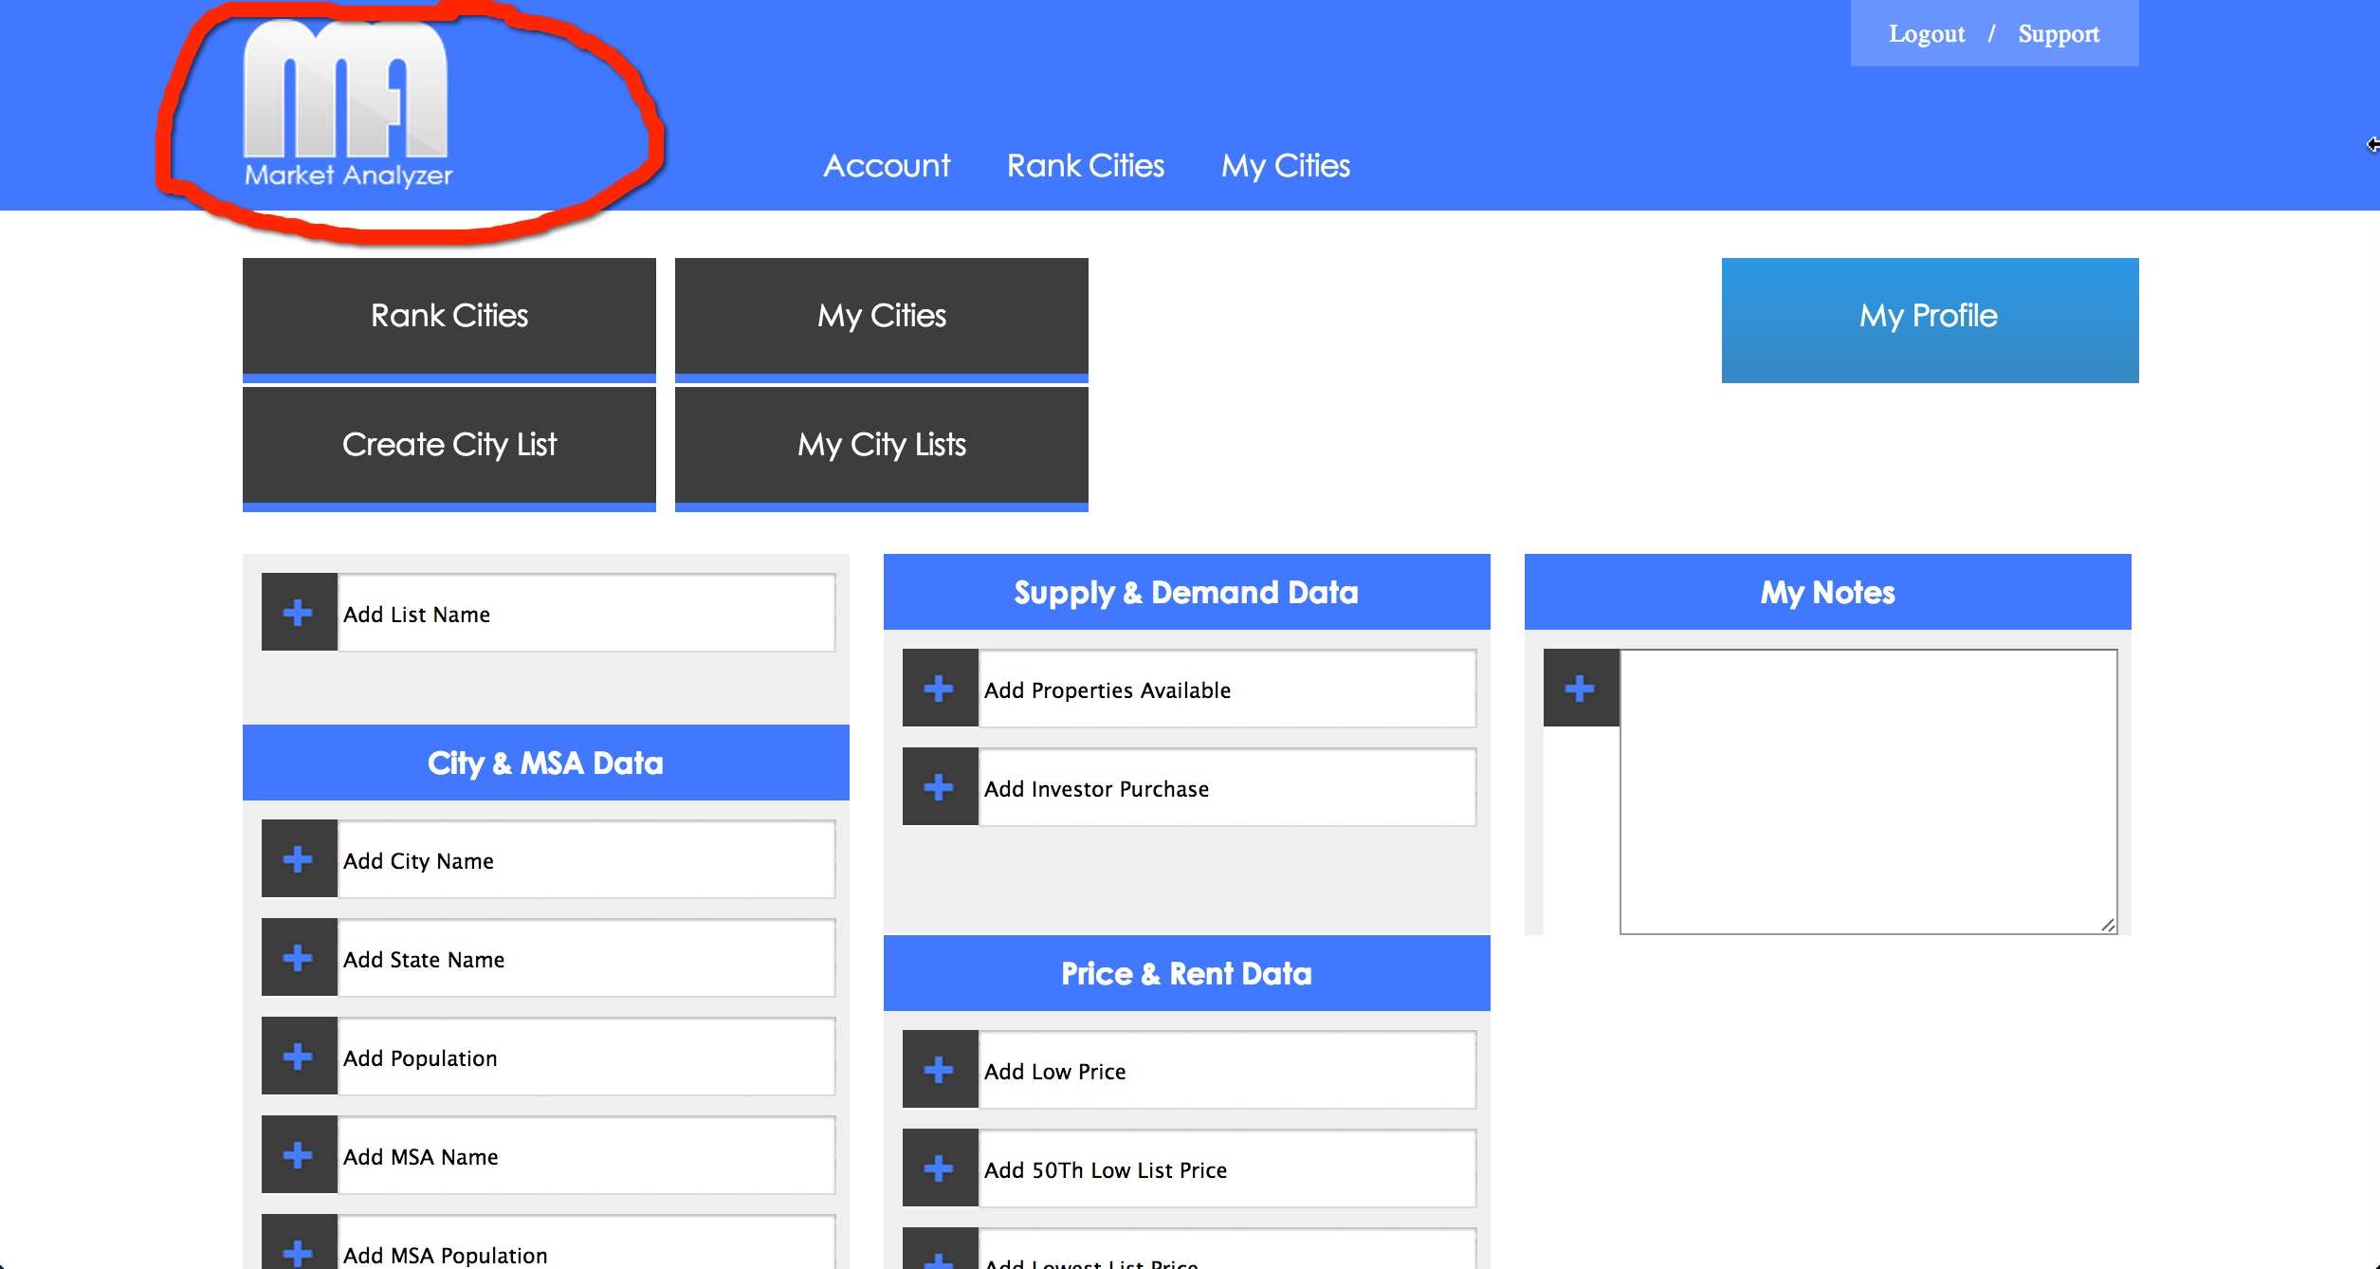Click plus icon beside Add Low Price
Image resolution: width=2380 pixels, height=1269 pixels.
pos(940,1070)
